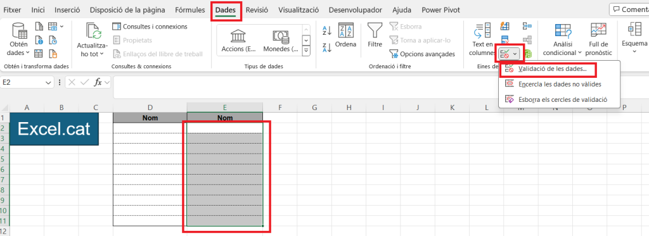Click the formula bar input area
This screenshot has height=236, width=649.
click(x=380, y=87)
